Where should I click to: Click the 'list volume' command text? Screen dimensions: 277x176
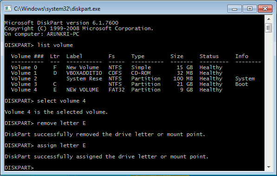tap(55, 45)
